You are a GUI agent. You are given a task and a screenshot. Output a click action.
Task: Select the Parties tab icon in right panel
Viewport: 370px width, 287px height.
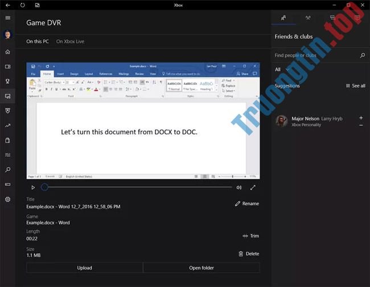(308, 18)
